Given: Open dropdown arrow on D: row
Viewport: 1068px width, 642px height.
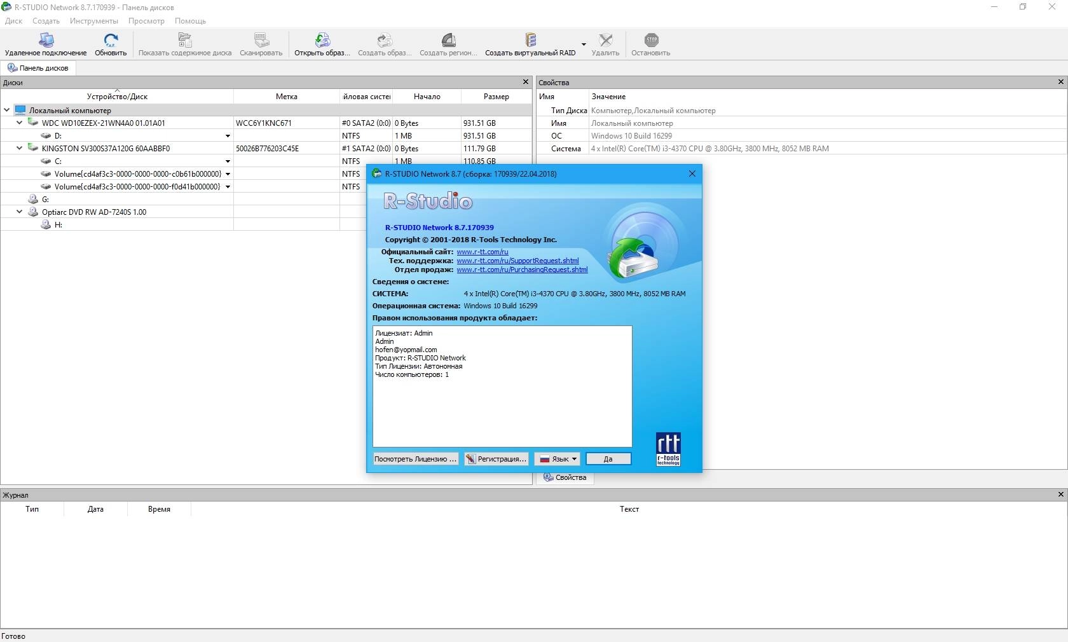Looking at the screenshot, I should pyautogui.click(x=228, y=136).
